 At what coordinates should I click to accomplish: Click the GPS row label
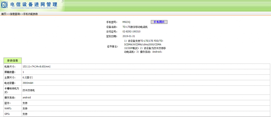coord(7,114)
